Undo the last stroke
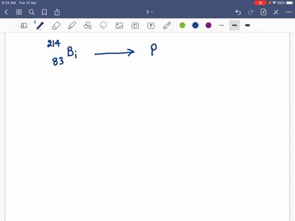The height and width of the screenshot is (221, 295). click(238, 12)
